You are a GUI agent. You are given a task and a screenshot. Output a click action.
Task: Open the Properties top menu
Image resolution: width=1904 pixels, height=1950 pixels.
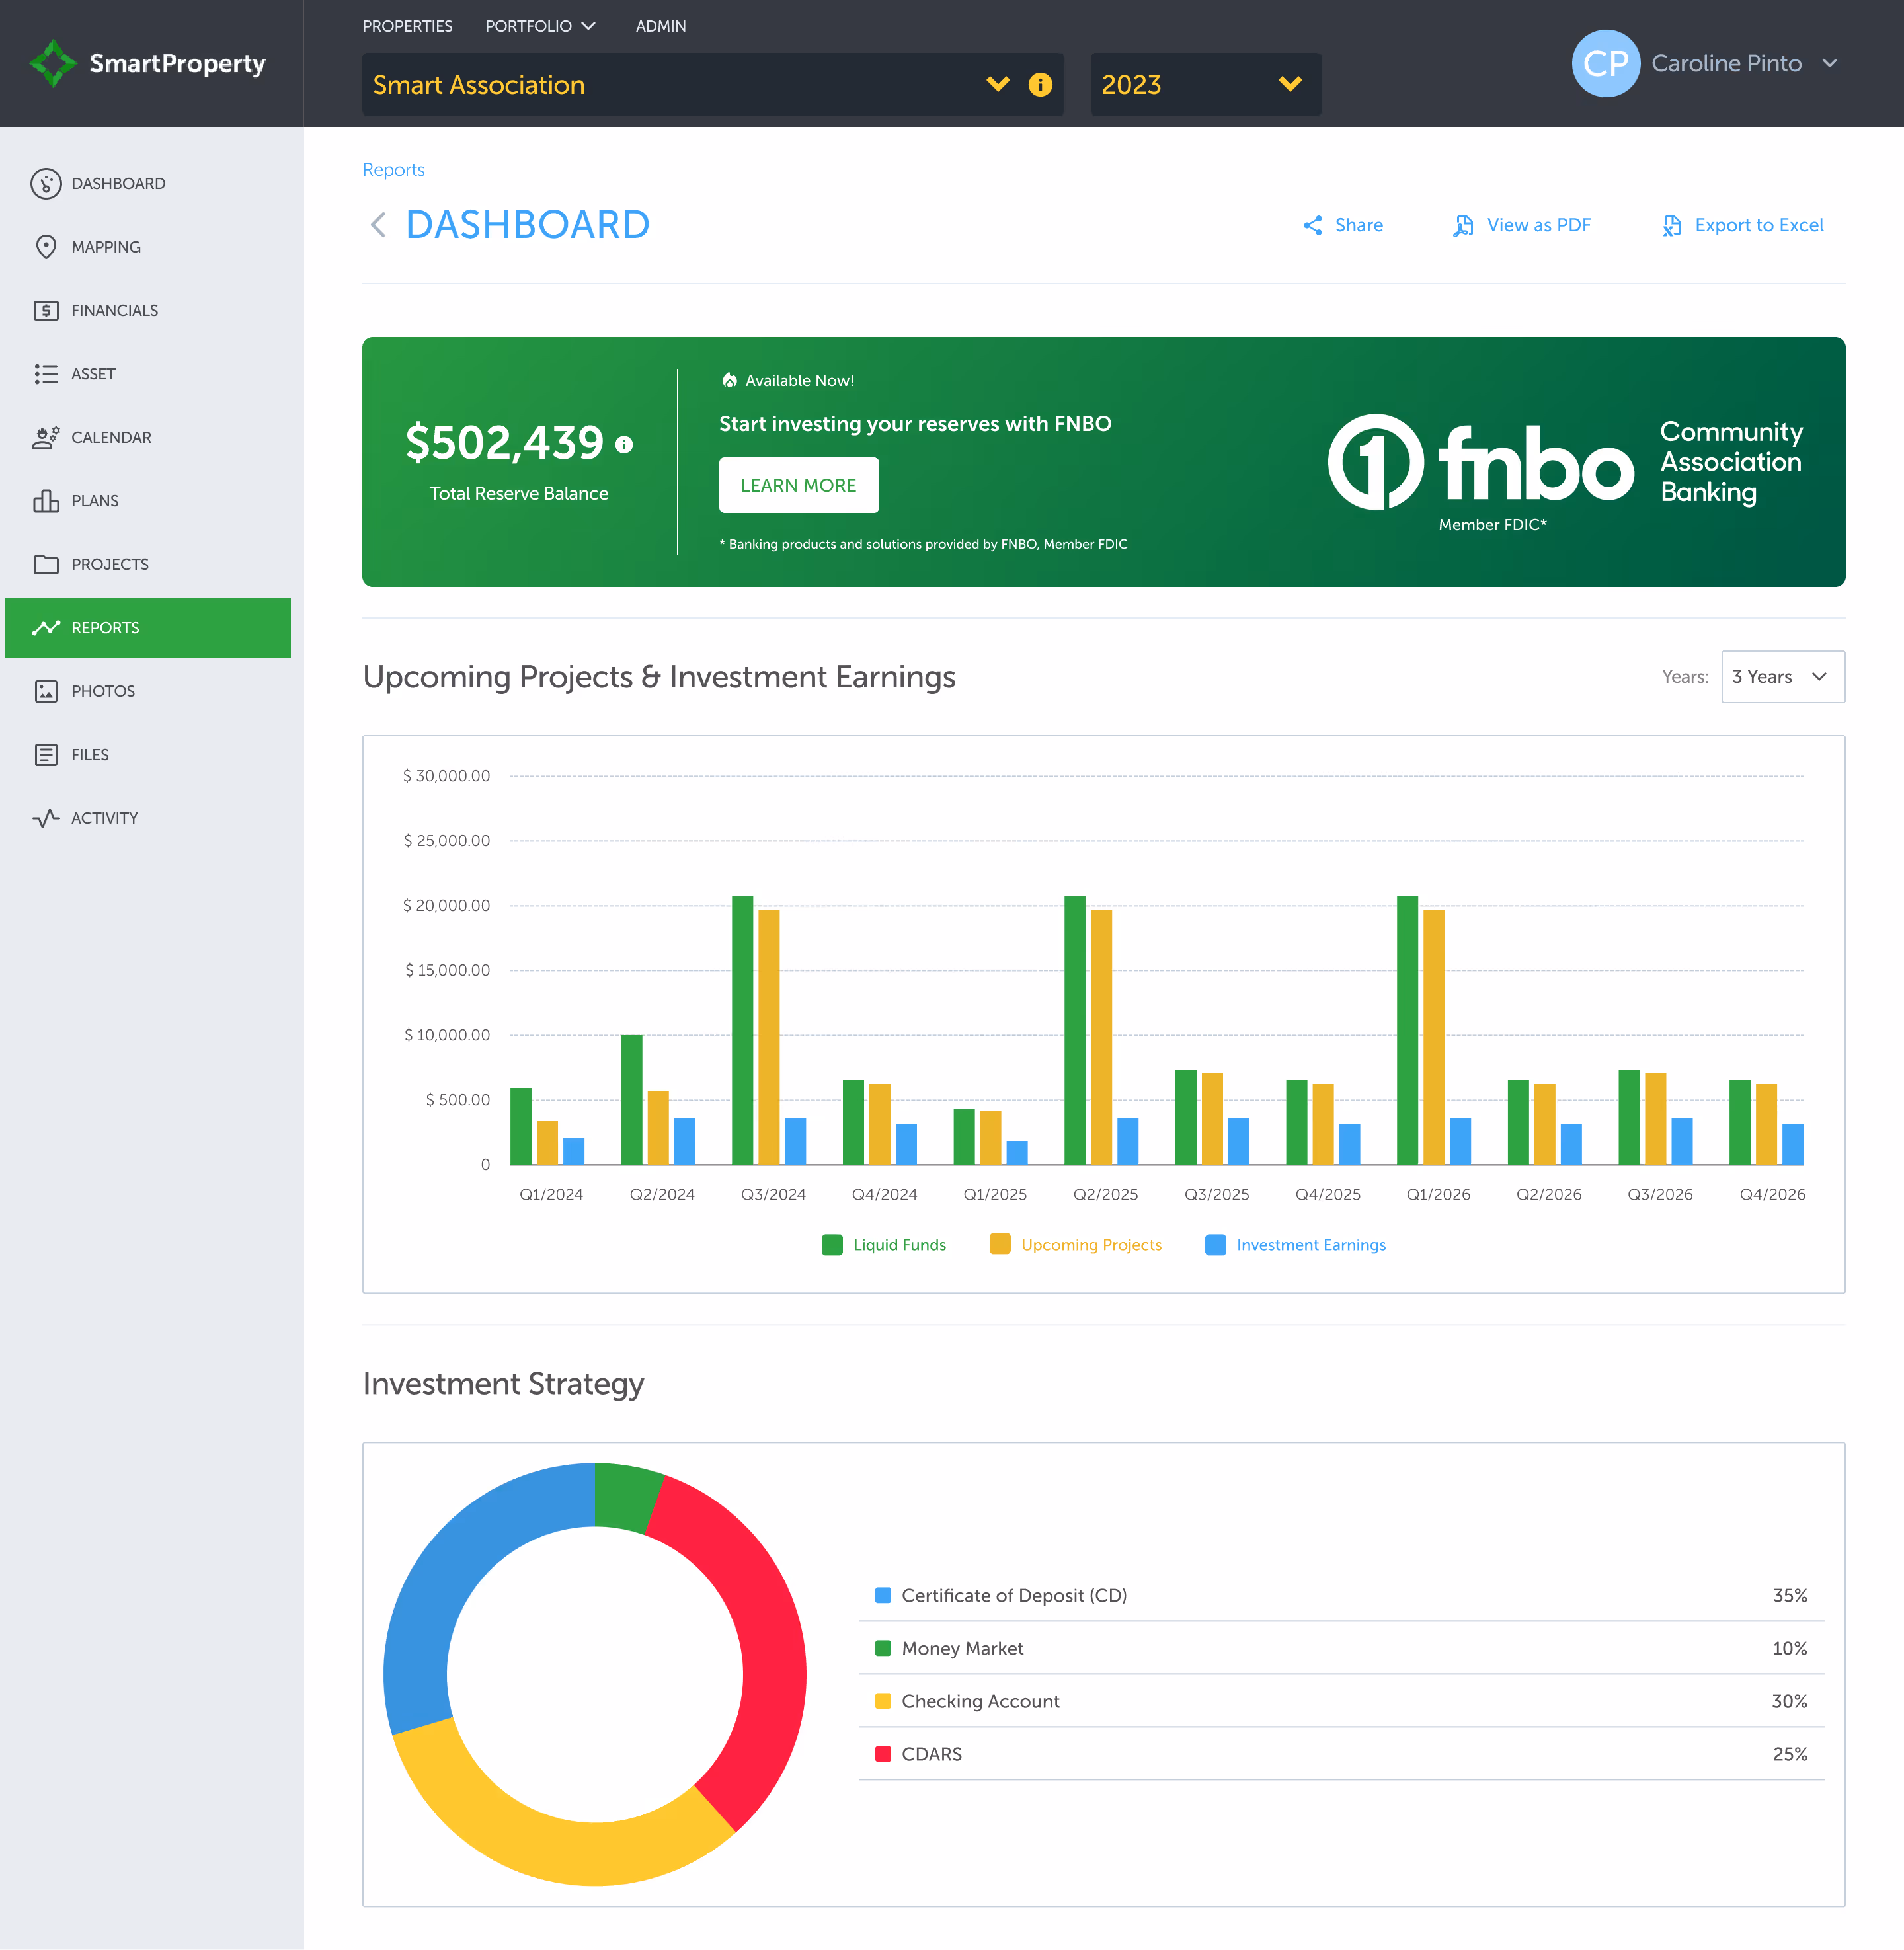click(407, 26)
